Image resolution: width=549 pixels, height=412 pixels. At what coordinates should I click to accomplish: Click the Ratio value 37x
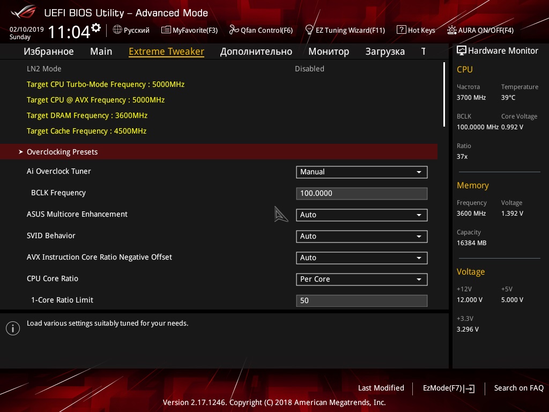(x=462, y=156)
